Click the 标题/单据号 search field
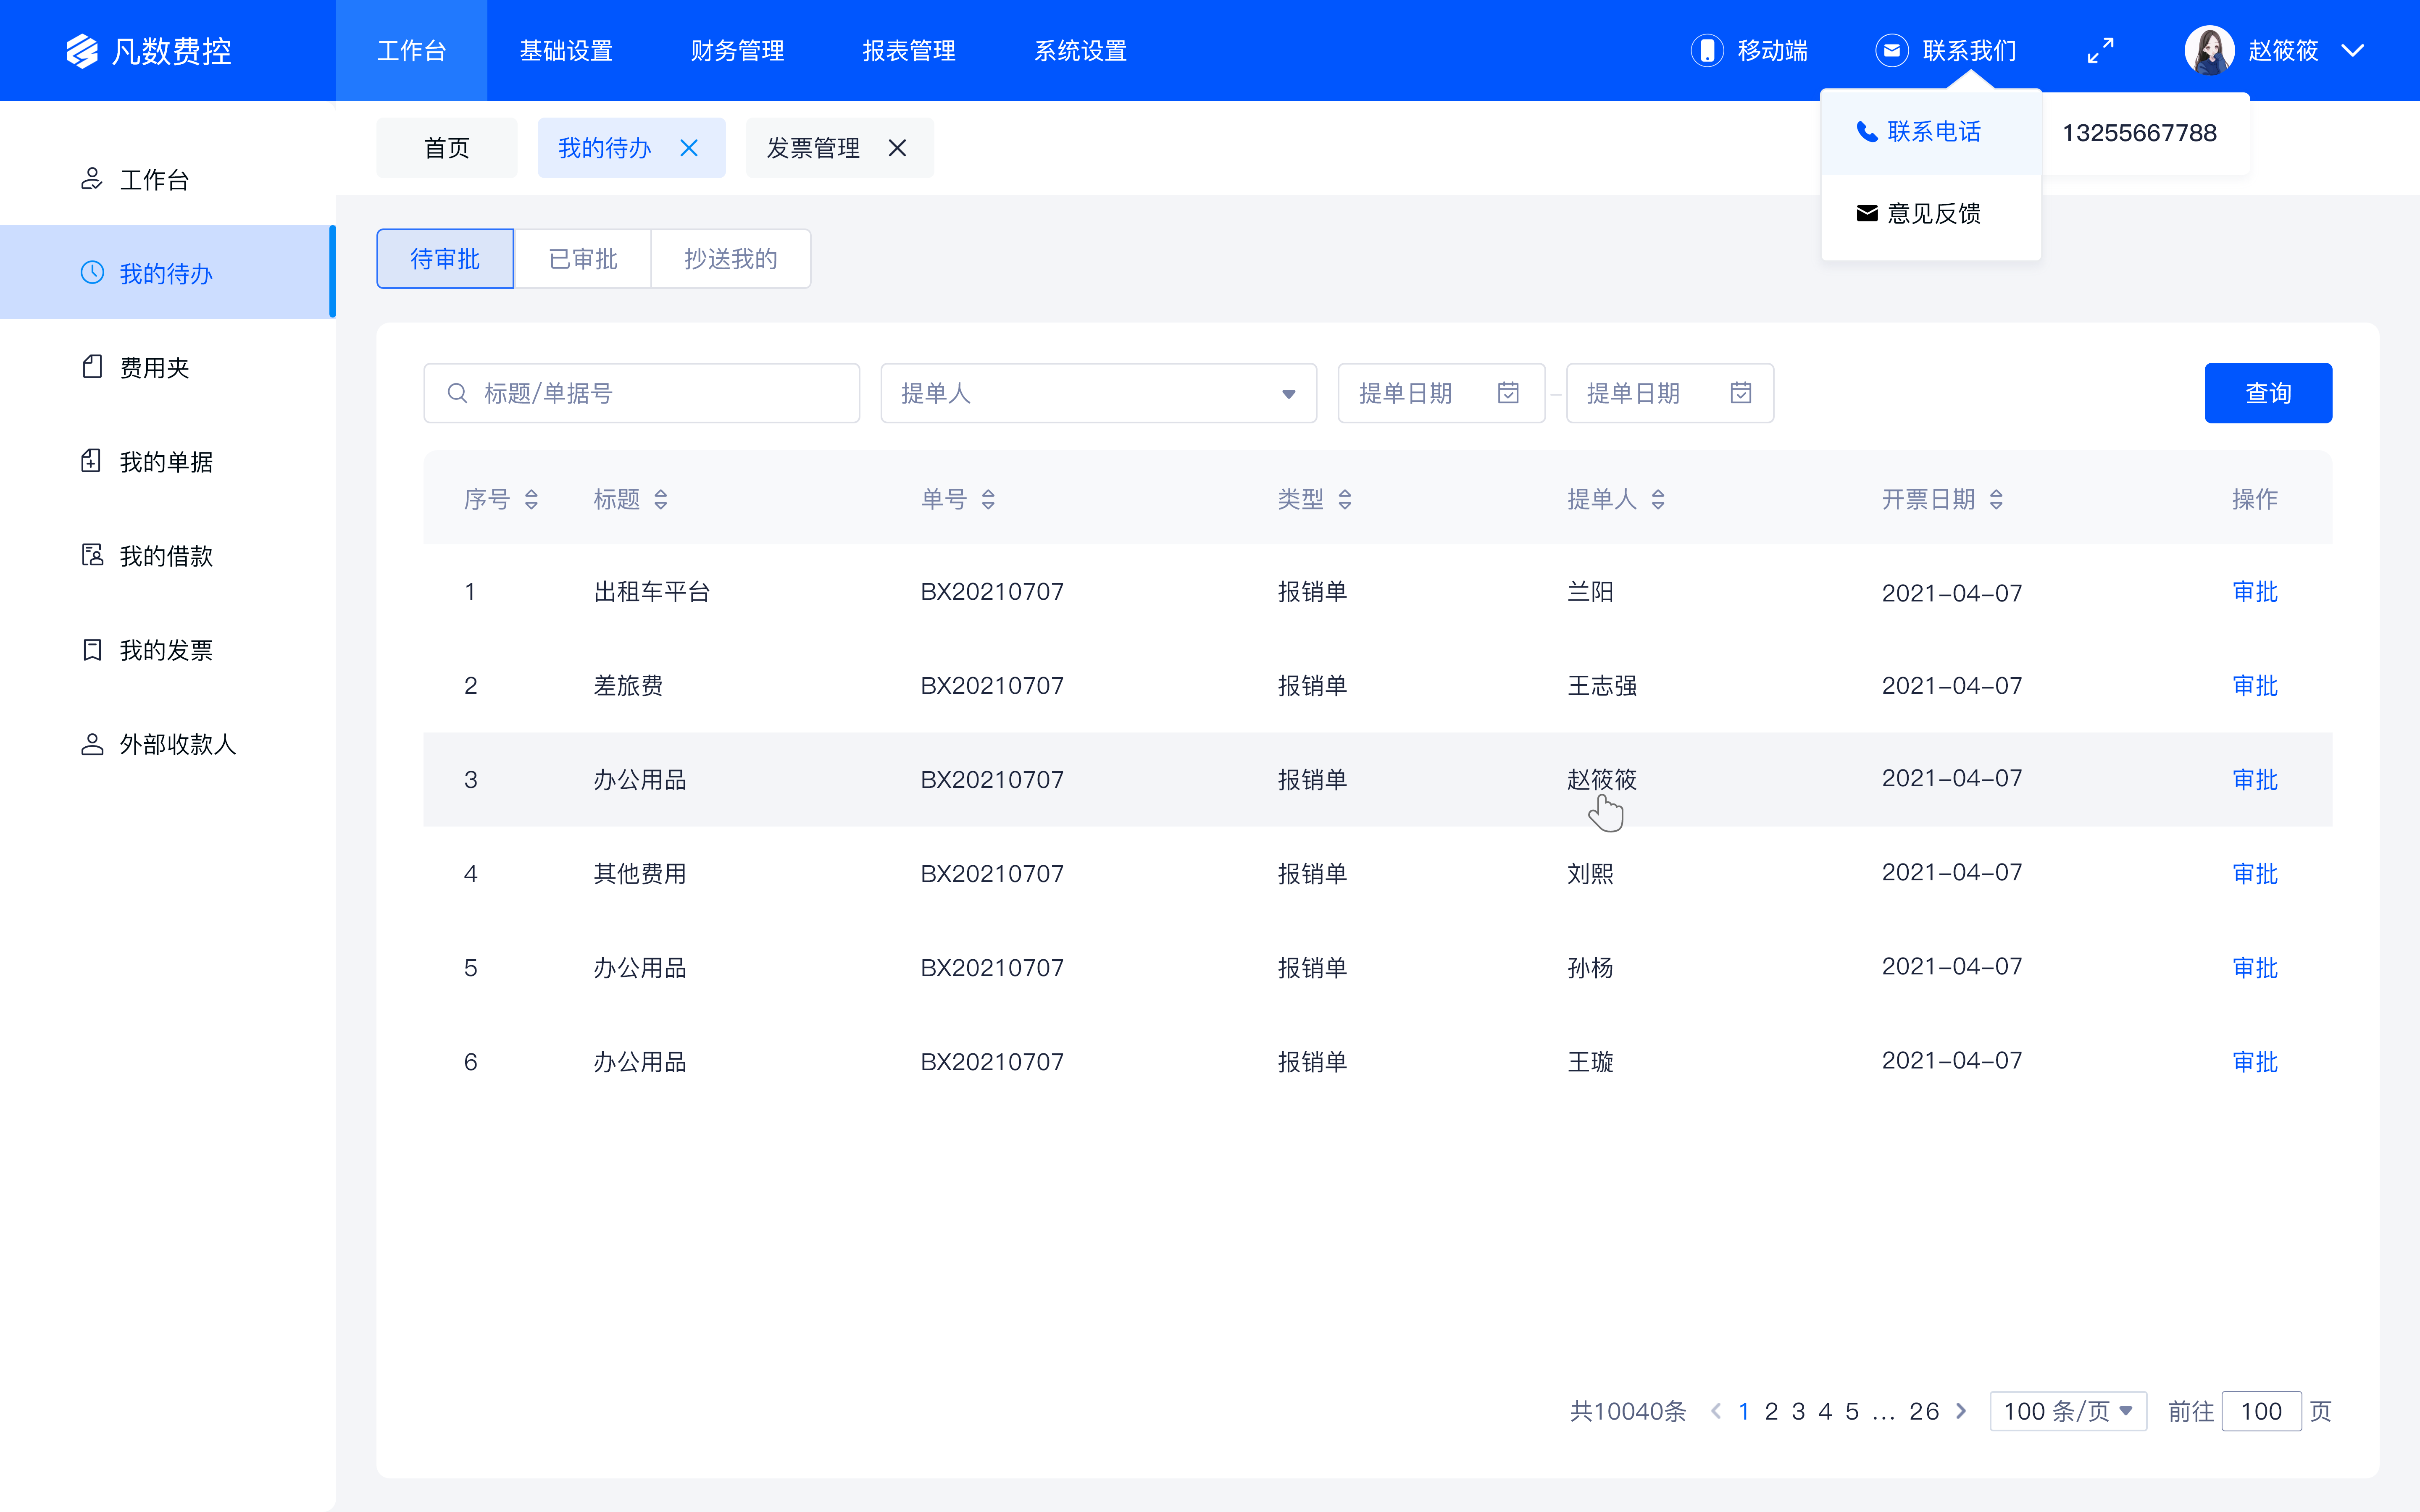Image resolution: width=2420 pixels, height=1512 pixels. click(x=641, y=393)
